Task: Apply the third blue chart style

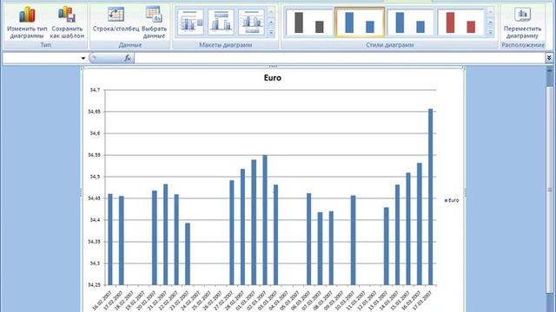Action: 410,23
